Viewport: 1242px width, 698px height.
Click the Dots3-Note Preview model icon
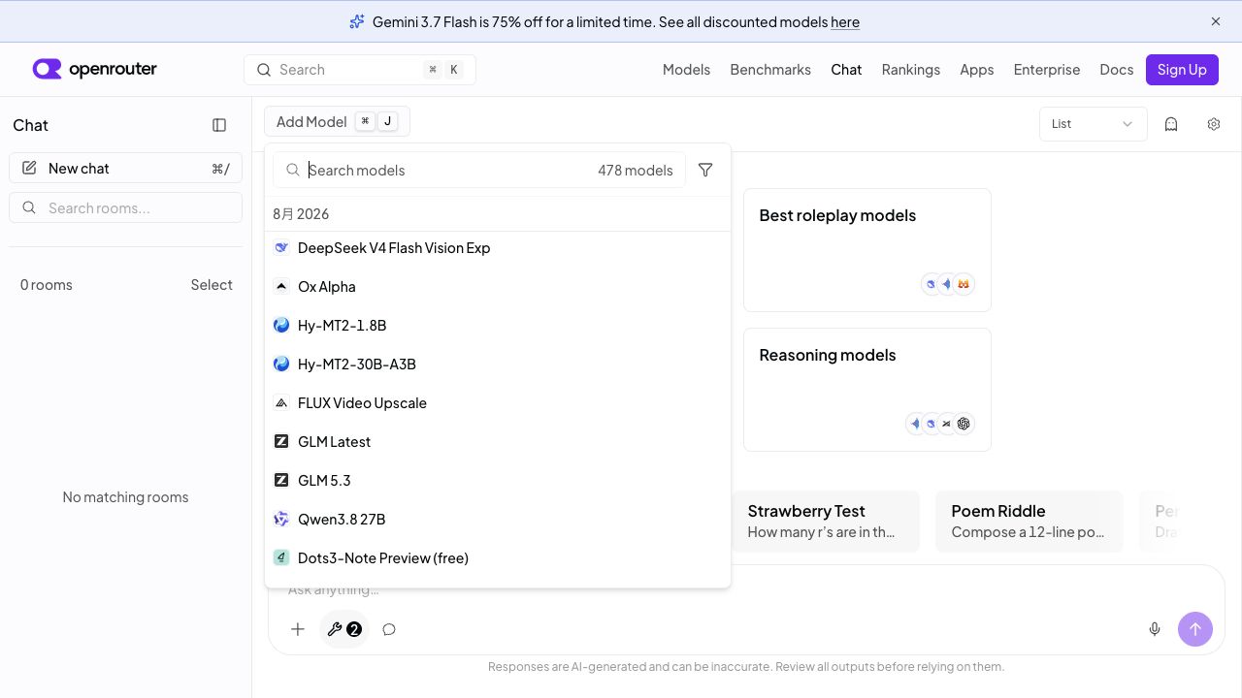[x=281, y=557]
